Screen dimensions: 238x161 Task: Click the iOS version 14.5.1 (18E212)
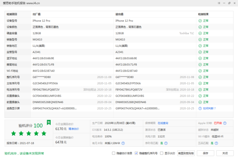(113, 130)
